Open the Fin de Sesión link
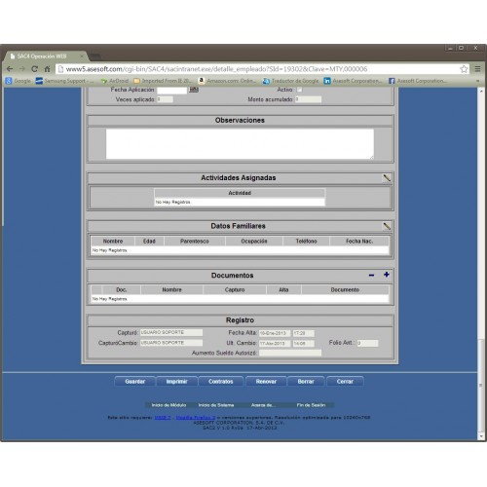Viewport: 487px width, 487px height. click(x=311, y=405)
